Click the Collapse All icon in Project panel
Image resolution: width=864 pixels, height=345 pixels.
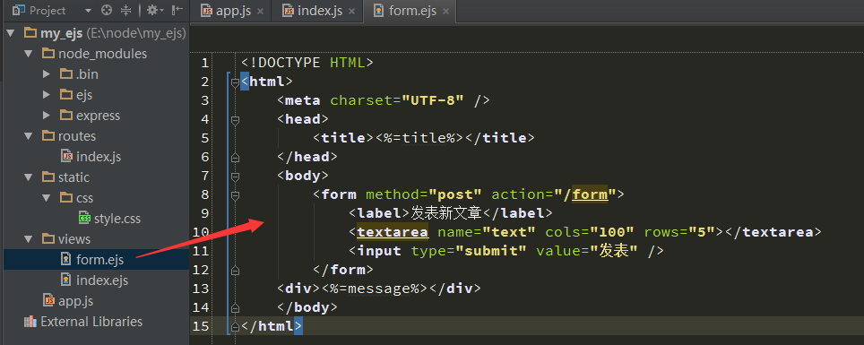point(125,11)
